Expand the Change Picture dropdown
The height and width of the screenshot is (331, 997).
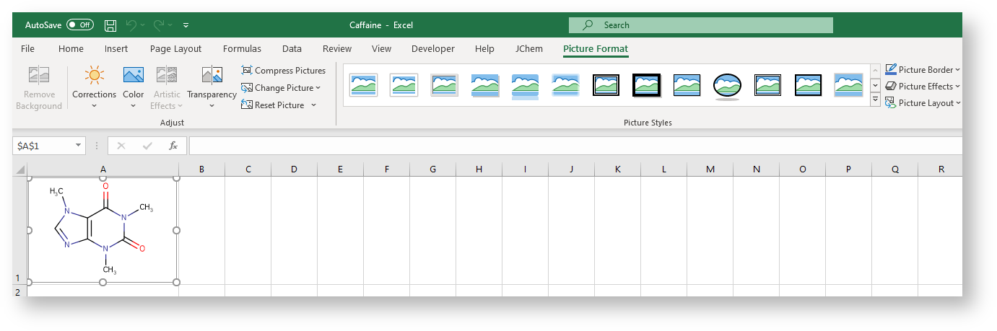[318, 88]
